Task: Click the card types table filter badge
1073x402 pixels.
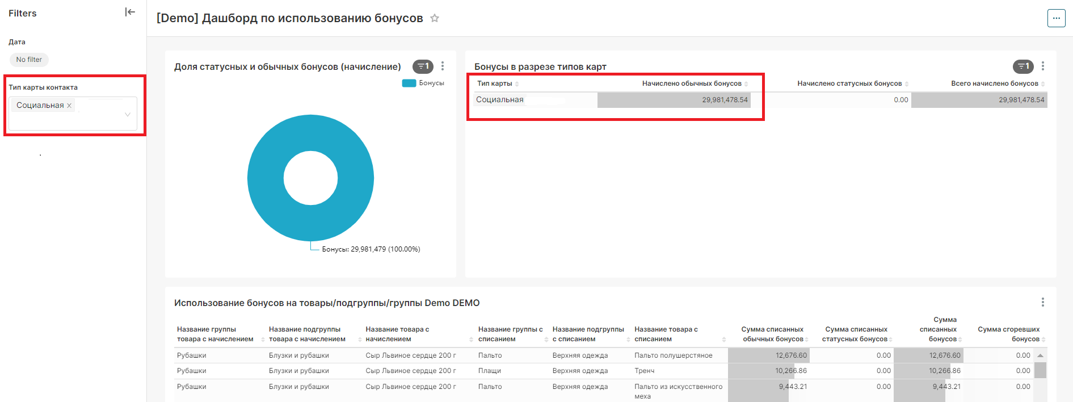Action: click(x=1023, y=66)
